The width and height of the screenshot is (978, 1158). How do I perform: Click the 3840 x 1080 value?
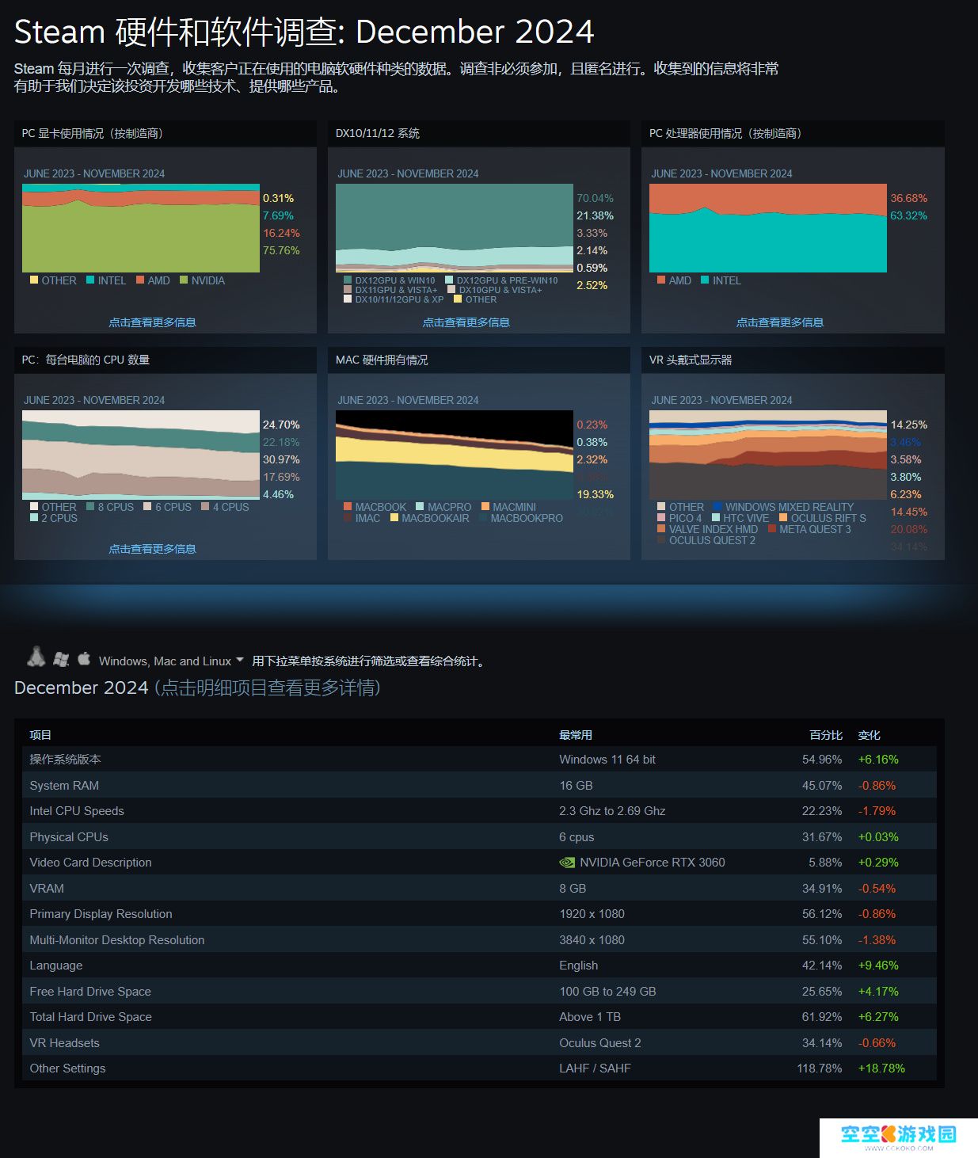pyautogui.click(x=592, y=940)
